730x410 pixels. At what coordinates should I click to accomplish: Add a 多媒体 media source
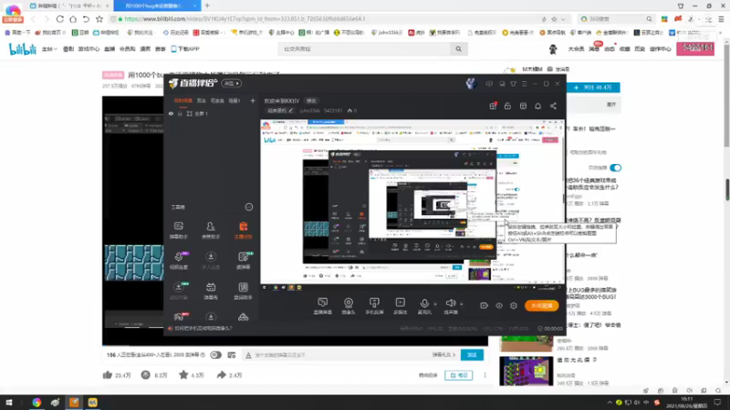pyautogui.click(x=401, y=306)
